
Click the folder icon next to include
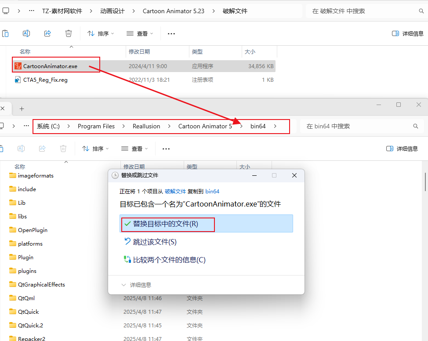(x=13, y=189)
